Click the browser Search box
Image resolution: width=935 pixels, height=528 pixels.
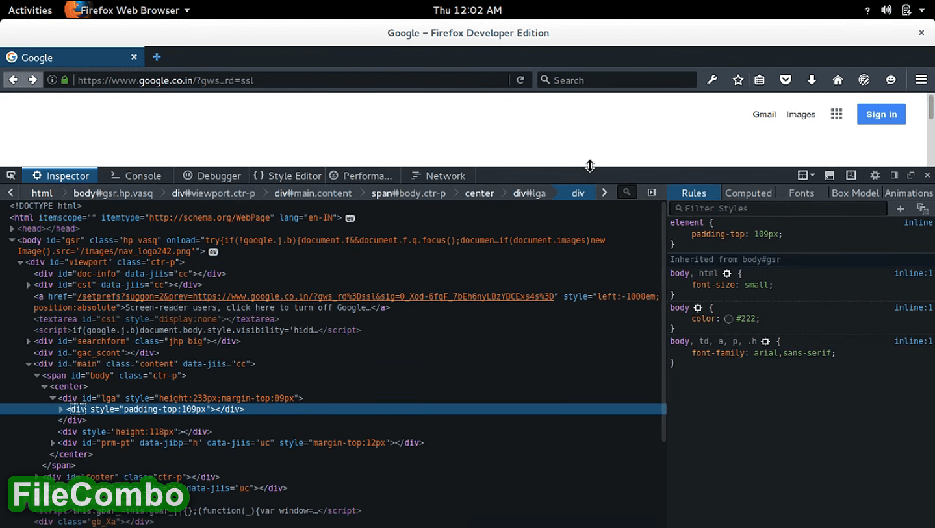(x=617, y=80)
